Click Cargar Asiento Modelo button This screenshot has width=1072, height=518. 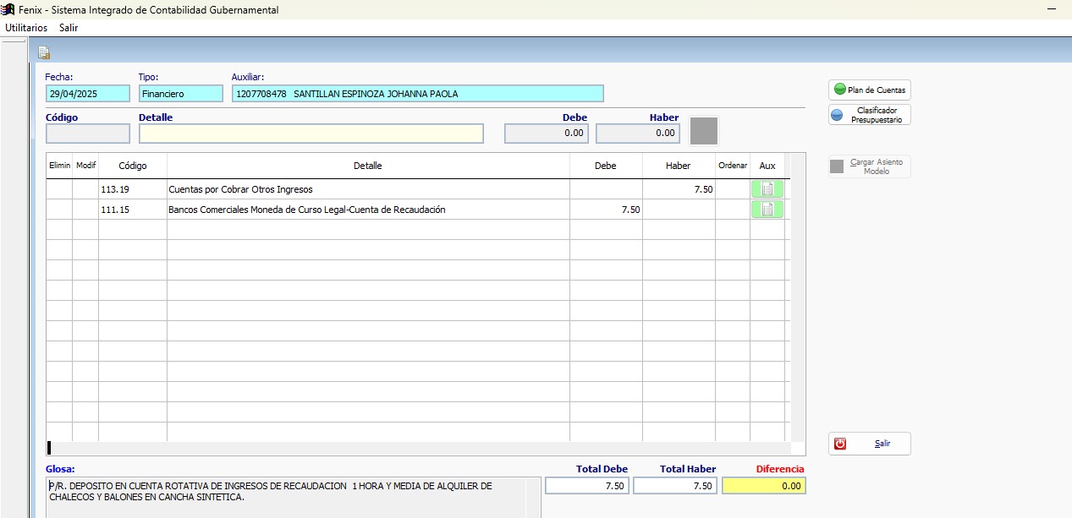(869, 166)
